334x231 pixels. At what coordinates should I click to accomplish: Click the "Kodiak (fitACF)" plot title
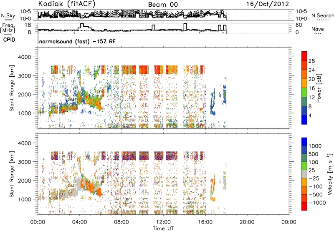pos(67,4)
